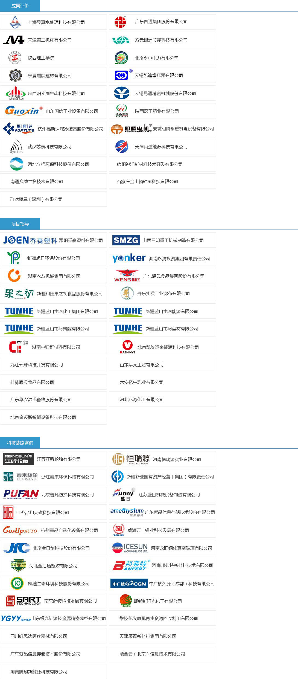The height and width of the screenshot is (679, 298).
Task: Click the 陕西理工学院 round emblem
Action: 15,58
